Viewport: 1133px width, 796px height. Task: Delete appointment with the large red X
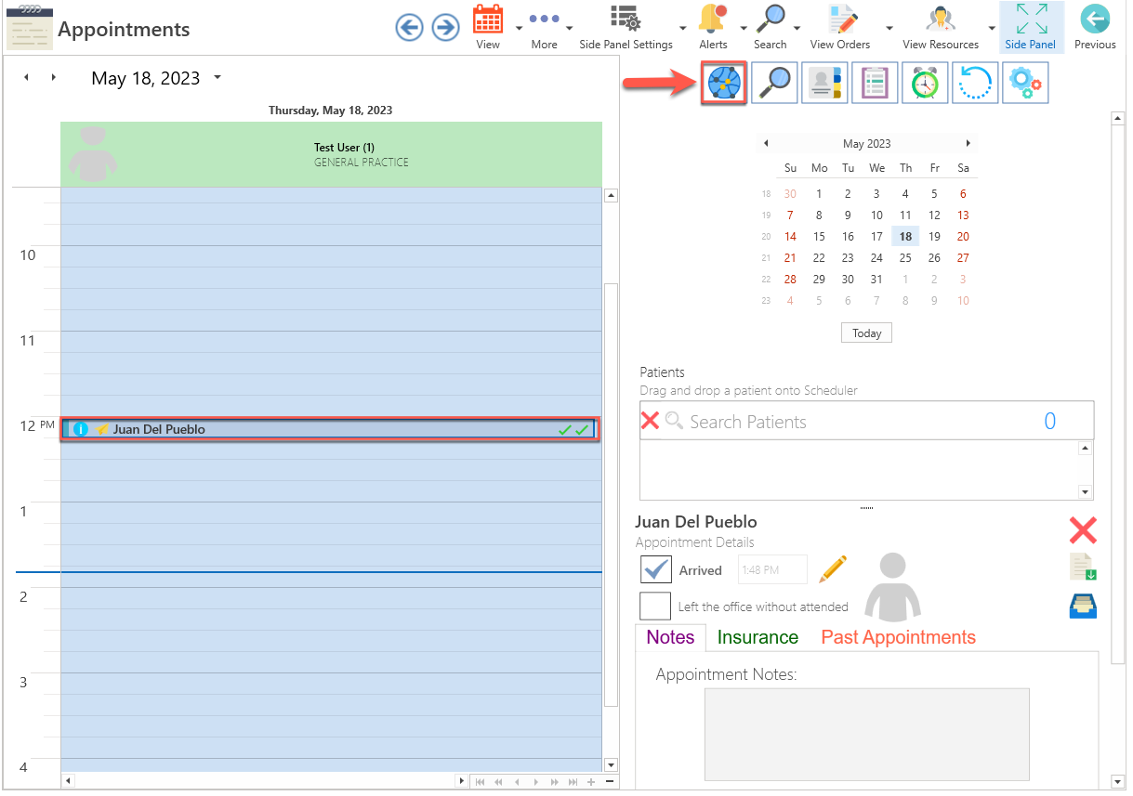1083,530
